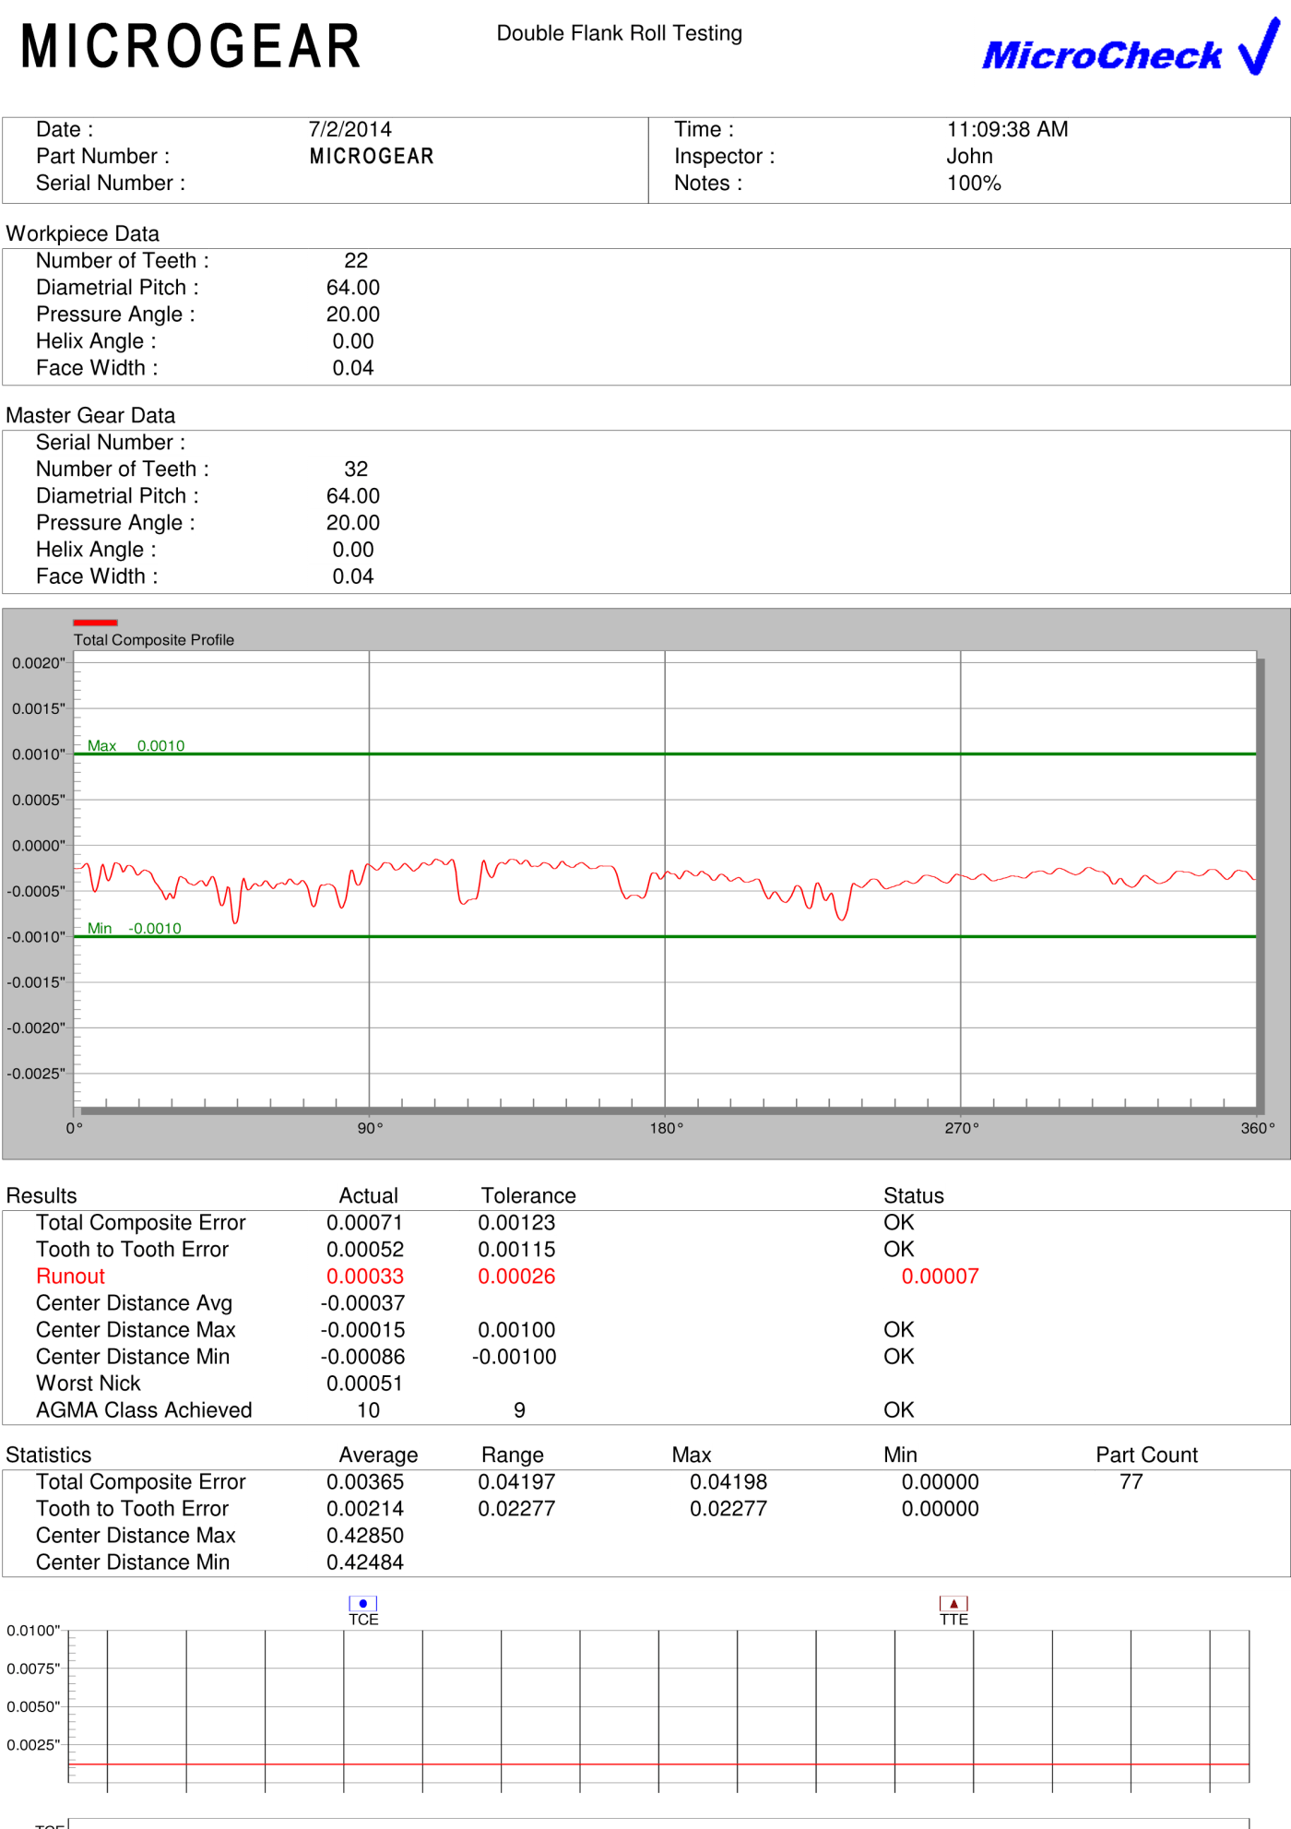Image resolution: width=1291 pixels, height=1829 pixels.
Task: Click the MicroCheck logo checkmark
Action: (1260, 46)
